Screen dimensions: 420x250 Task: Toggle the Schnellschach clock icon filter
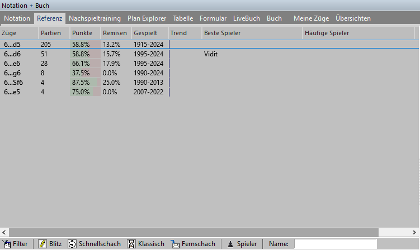tap(72, 244)
